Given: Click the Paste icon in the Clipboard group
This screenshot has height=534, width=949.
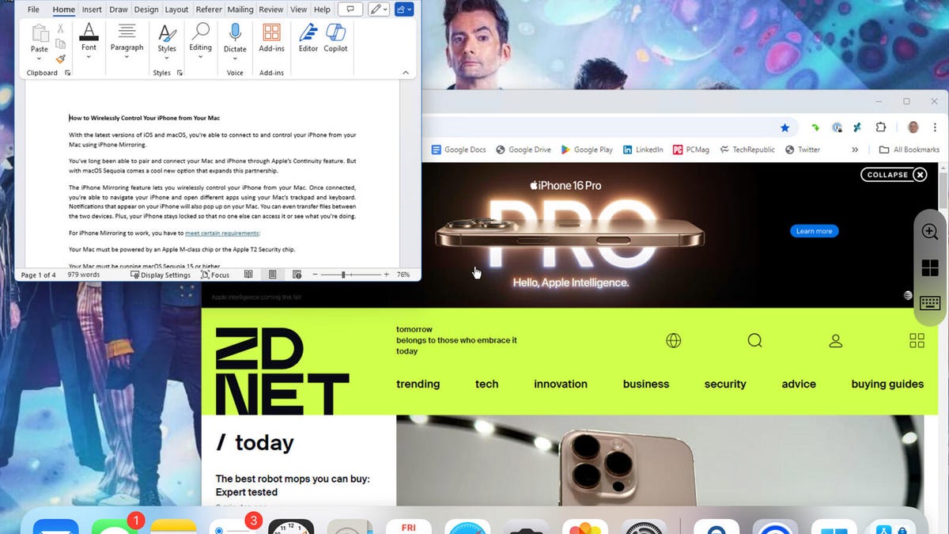Looking at the screenshot, I should 38,33.
